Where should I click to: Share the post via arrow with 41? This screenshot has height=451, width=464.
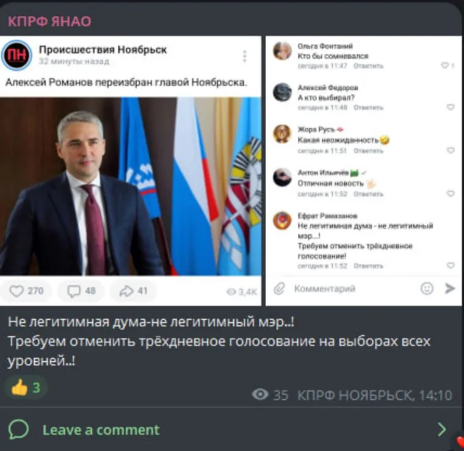(x=133, y=291)
